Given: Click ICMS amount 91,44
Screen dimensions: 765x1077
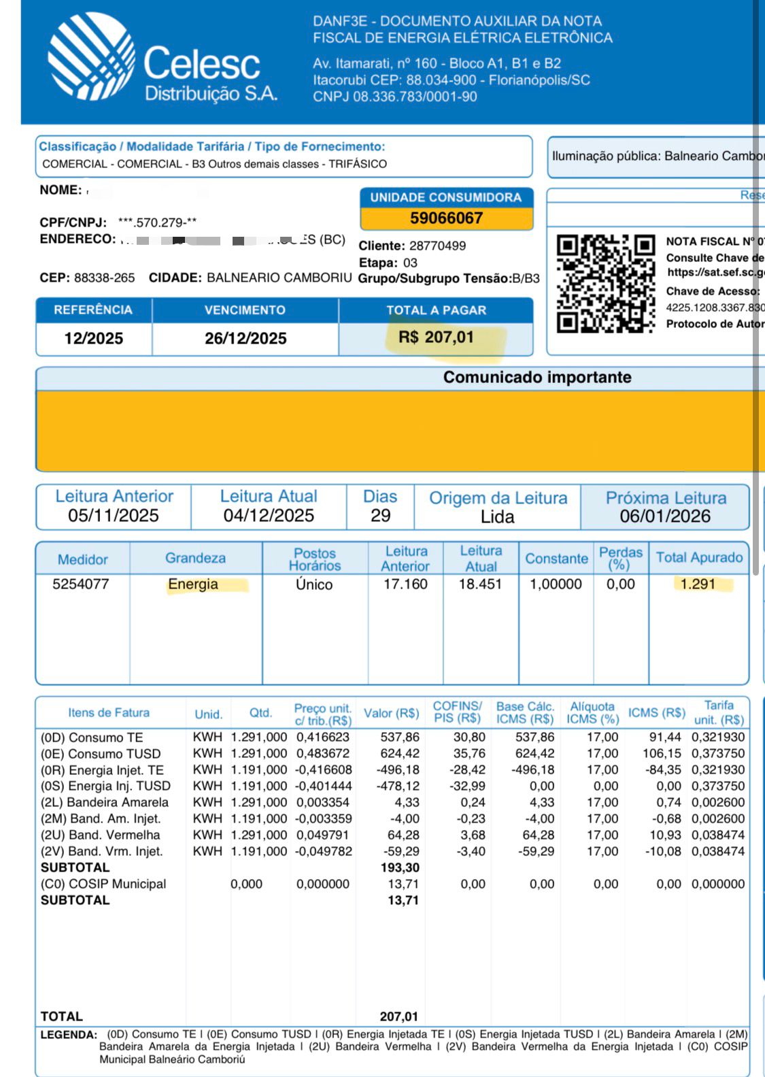Looking at the screenshot, I should pyautogui.click(x=666, y=738).
